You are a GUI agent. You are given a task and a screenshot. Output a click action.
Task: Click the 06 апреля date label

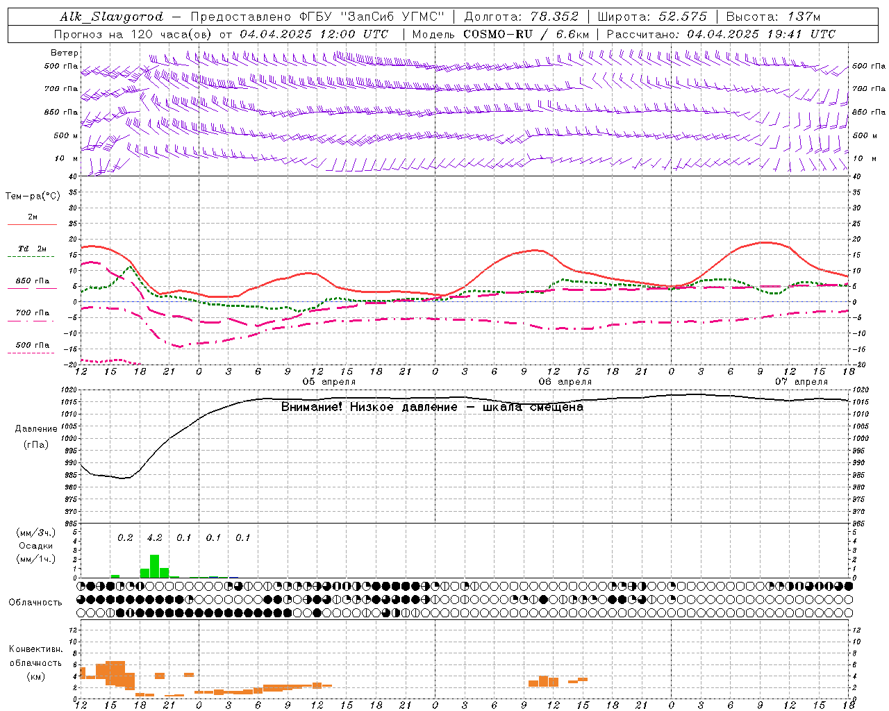pos(565,382)
